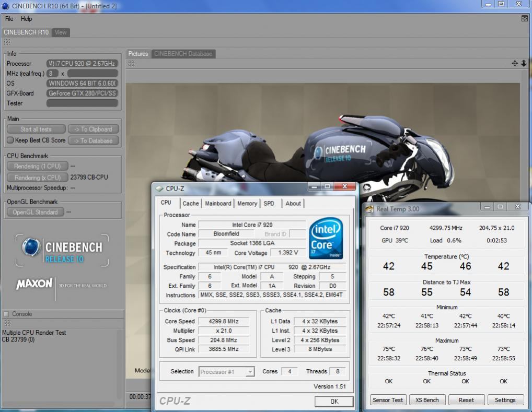Click the minimum timestamp '22:57:24'
532x412 pixels.
pos(389,325)
